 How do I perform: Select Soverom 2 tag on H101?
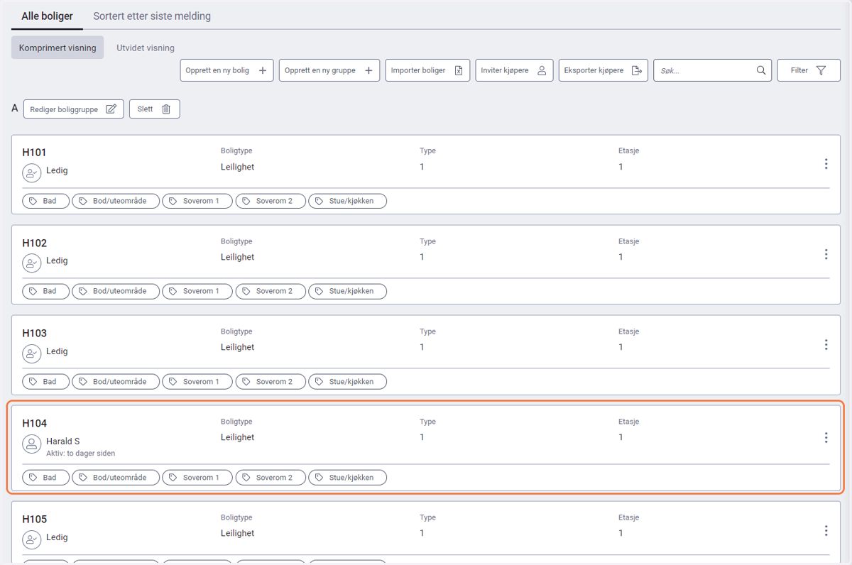coord(271,201)
